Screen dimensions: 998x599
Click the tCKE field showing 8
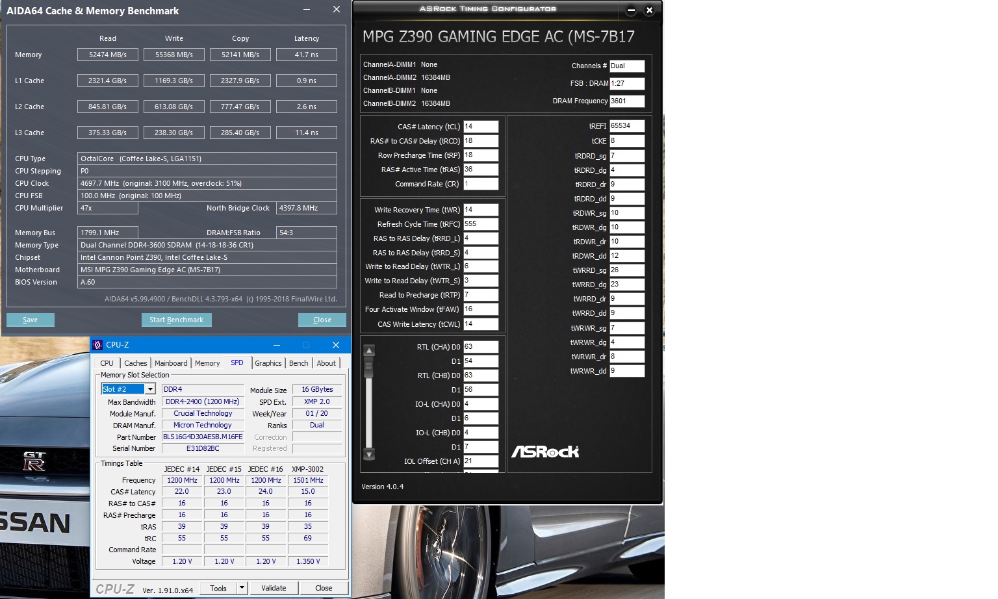coord(627,141)
